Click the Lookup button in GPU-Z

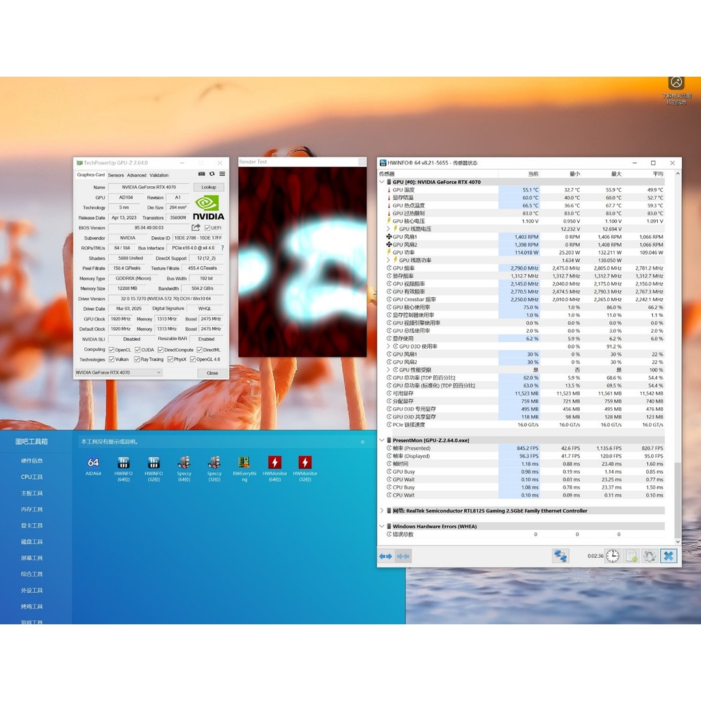(x=208, y=188)
